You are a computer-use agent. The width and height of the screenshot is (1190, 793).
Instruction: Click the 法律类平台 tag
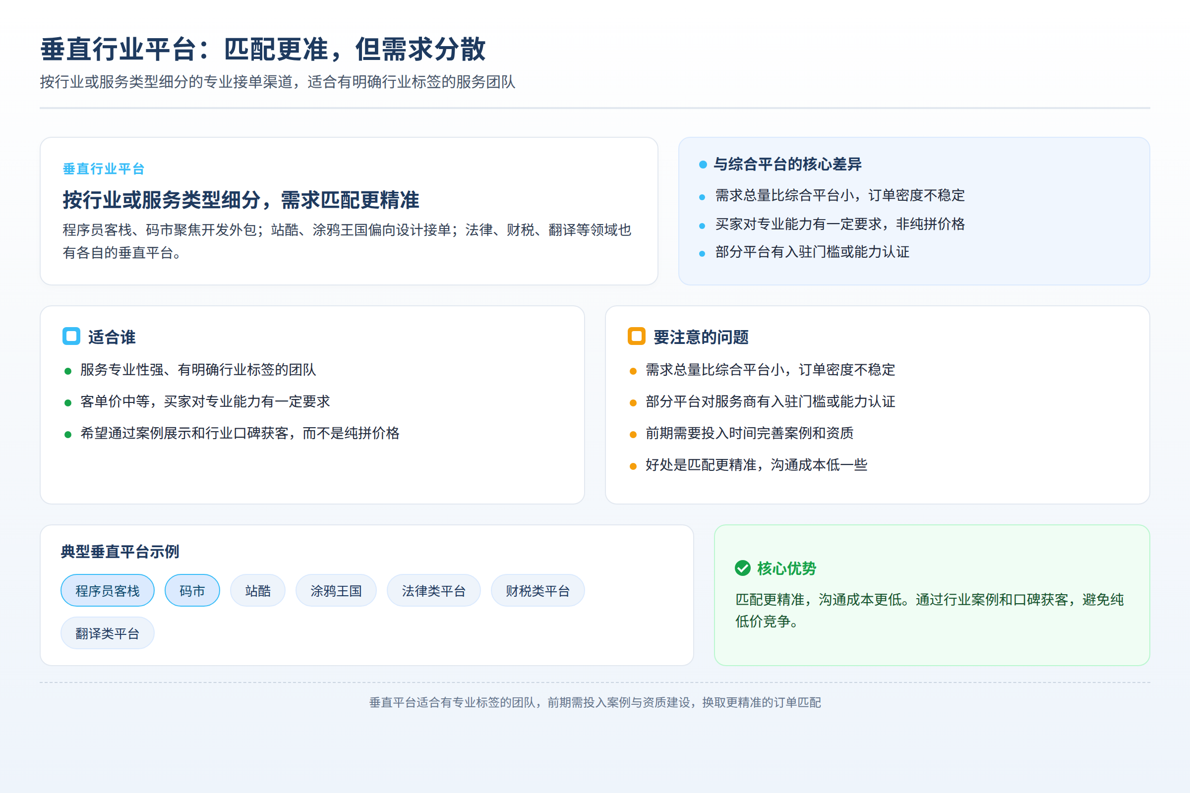coord(433,590)
